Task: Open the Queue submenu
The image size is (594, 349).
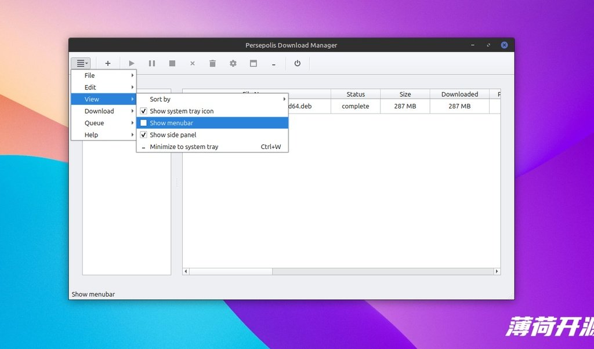Action: coord(103,123)
